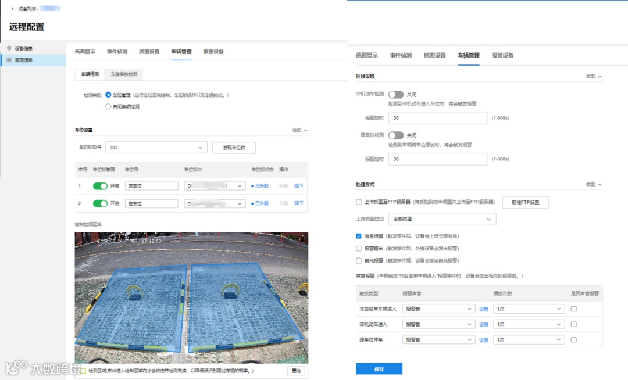Switch to 抓图设置 tab above 车辆检测 subtab
The image size is (628, 380).
[149, 52]
